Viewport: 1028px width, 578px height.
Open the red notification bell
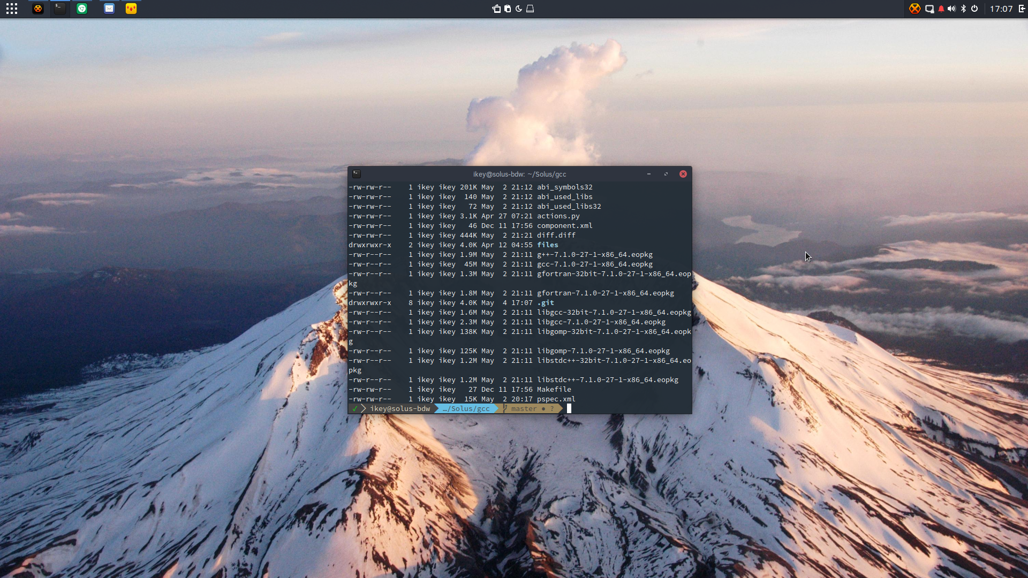(941, 9)
